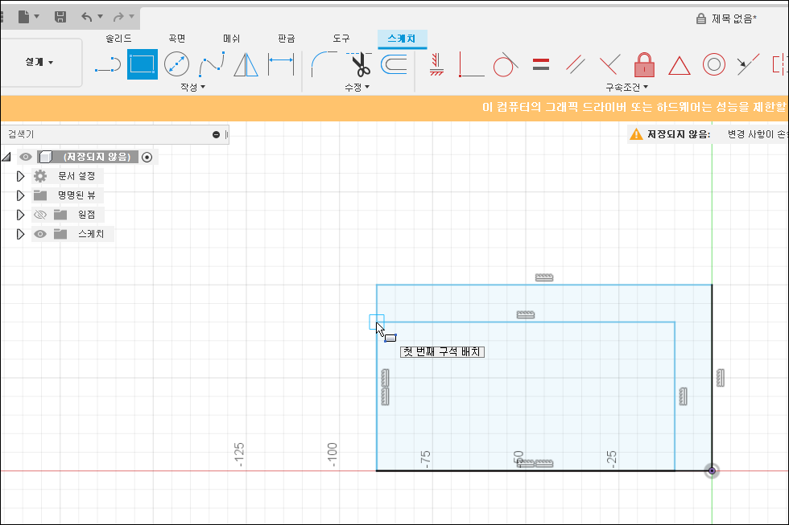Switch to the 솔리드 tab
Screen dimensions: 789x525
[x=119, y=38]
